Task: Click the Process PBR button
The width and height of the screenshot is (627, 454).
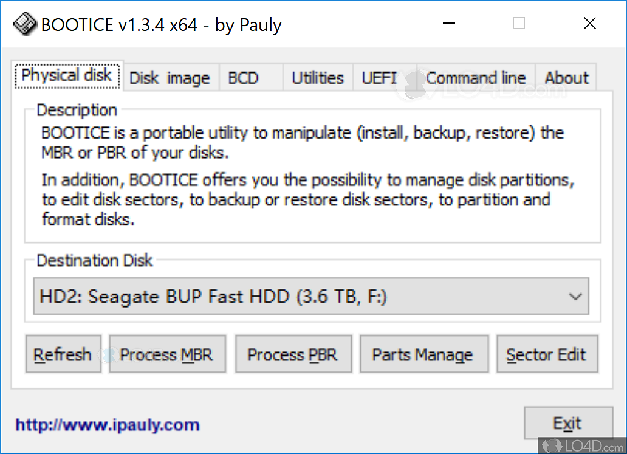Action: tap(293, 354)
